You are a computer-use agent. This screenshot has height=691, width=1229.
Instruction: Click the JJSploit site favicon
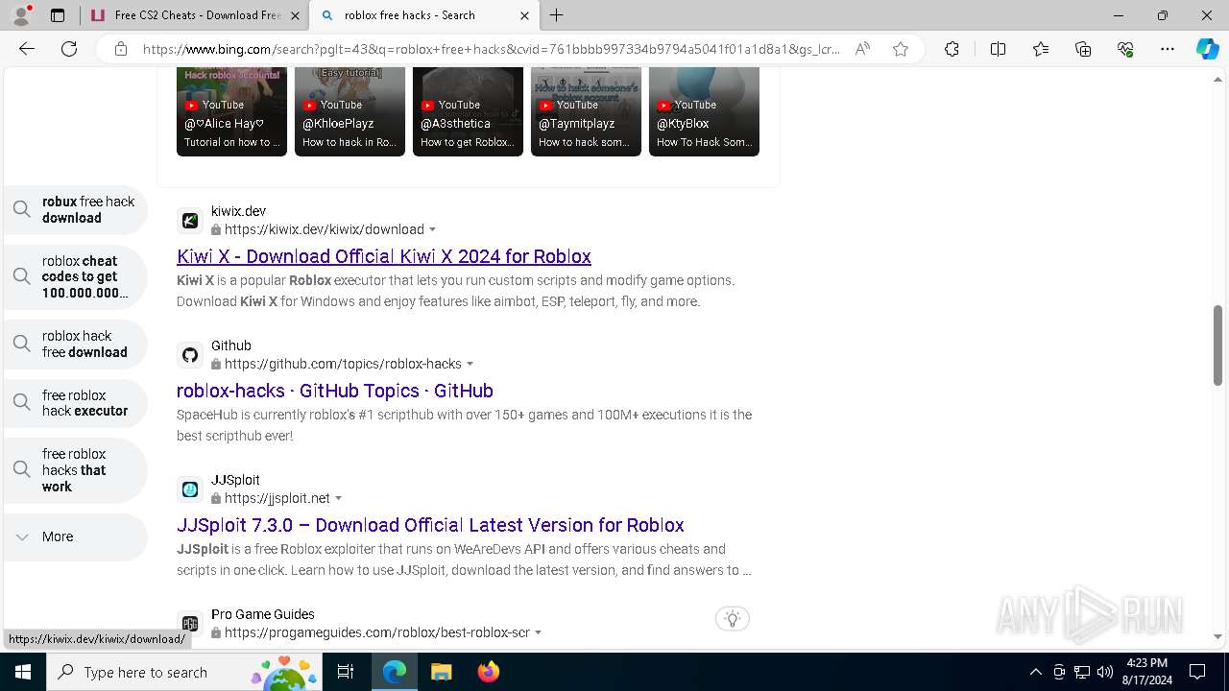[x=190, y=489]
